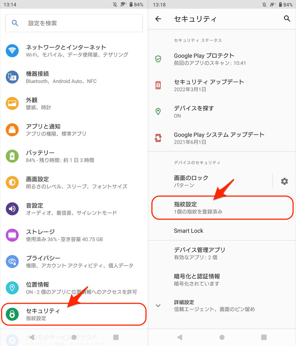
Task: Expand the 詳細設定 chevron
Action: [158, 306]
